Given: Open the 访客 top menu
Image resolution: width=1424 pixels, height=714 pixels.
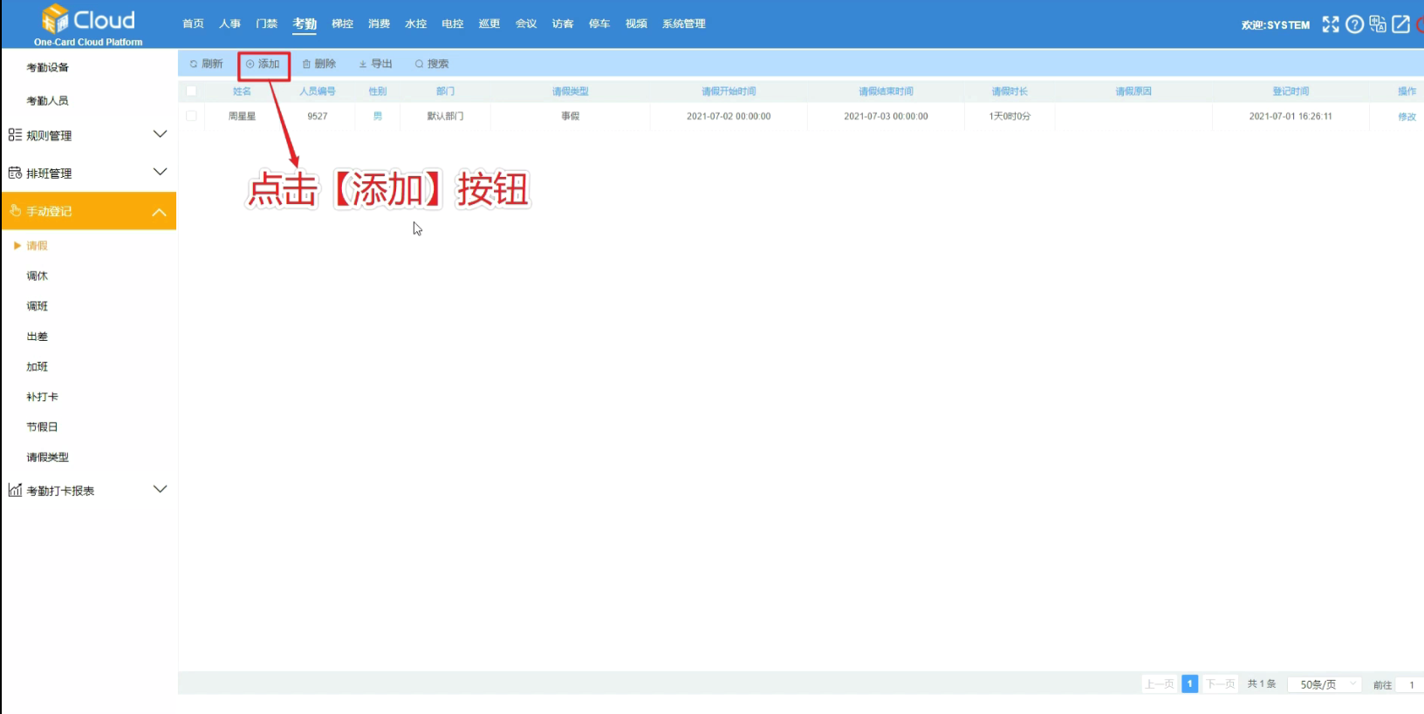Looking at the screenshot, I should tap(563, 24).
